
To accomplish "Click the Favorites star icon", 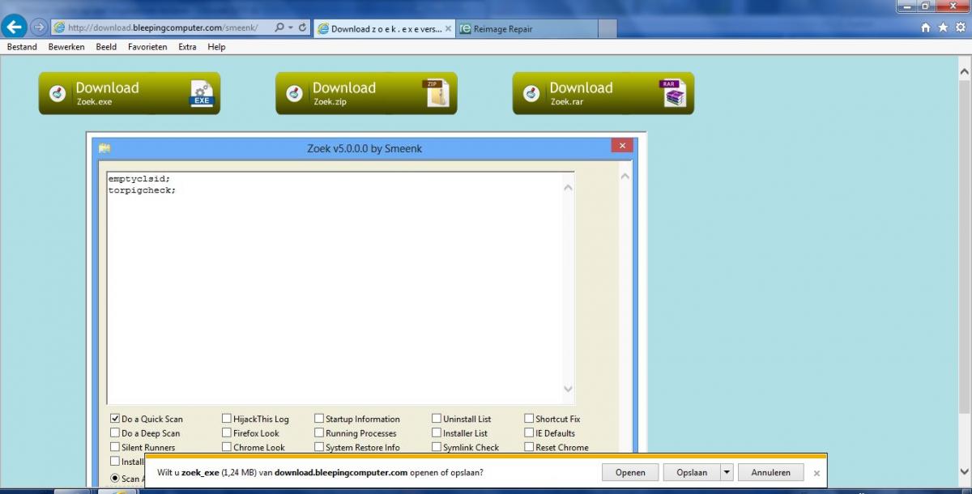I will (942, 28).
